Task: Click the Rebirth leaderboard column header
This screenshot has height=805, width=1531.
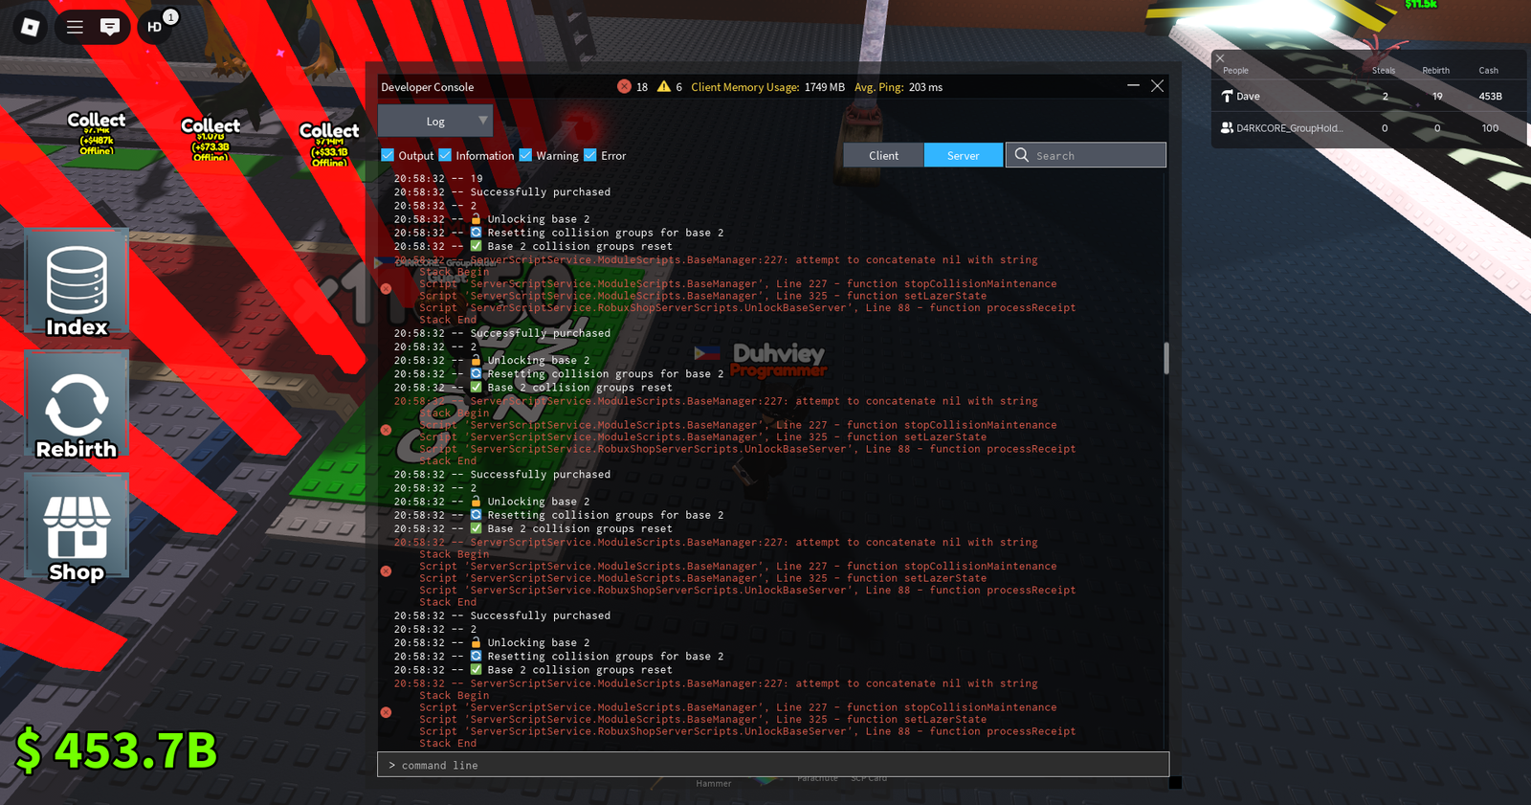Action: click(x=1436, y=71)
